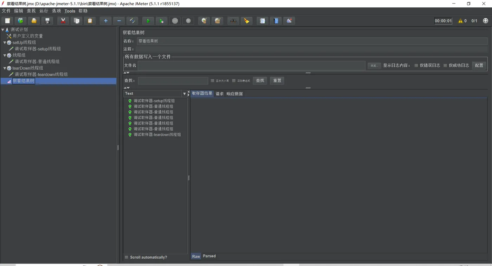Select the Raw view tab
This screenshot has width=492, height=266.
(196, 256)
